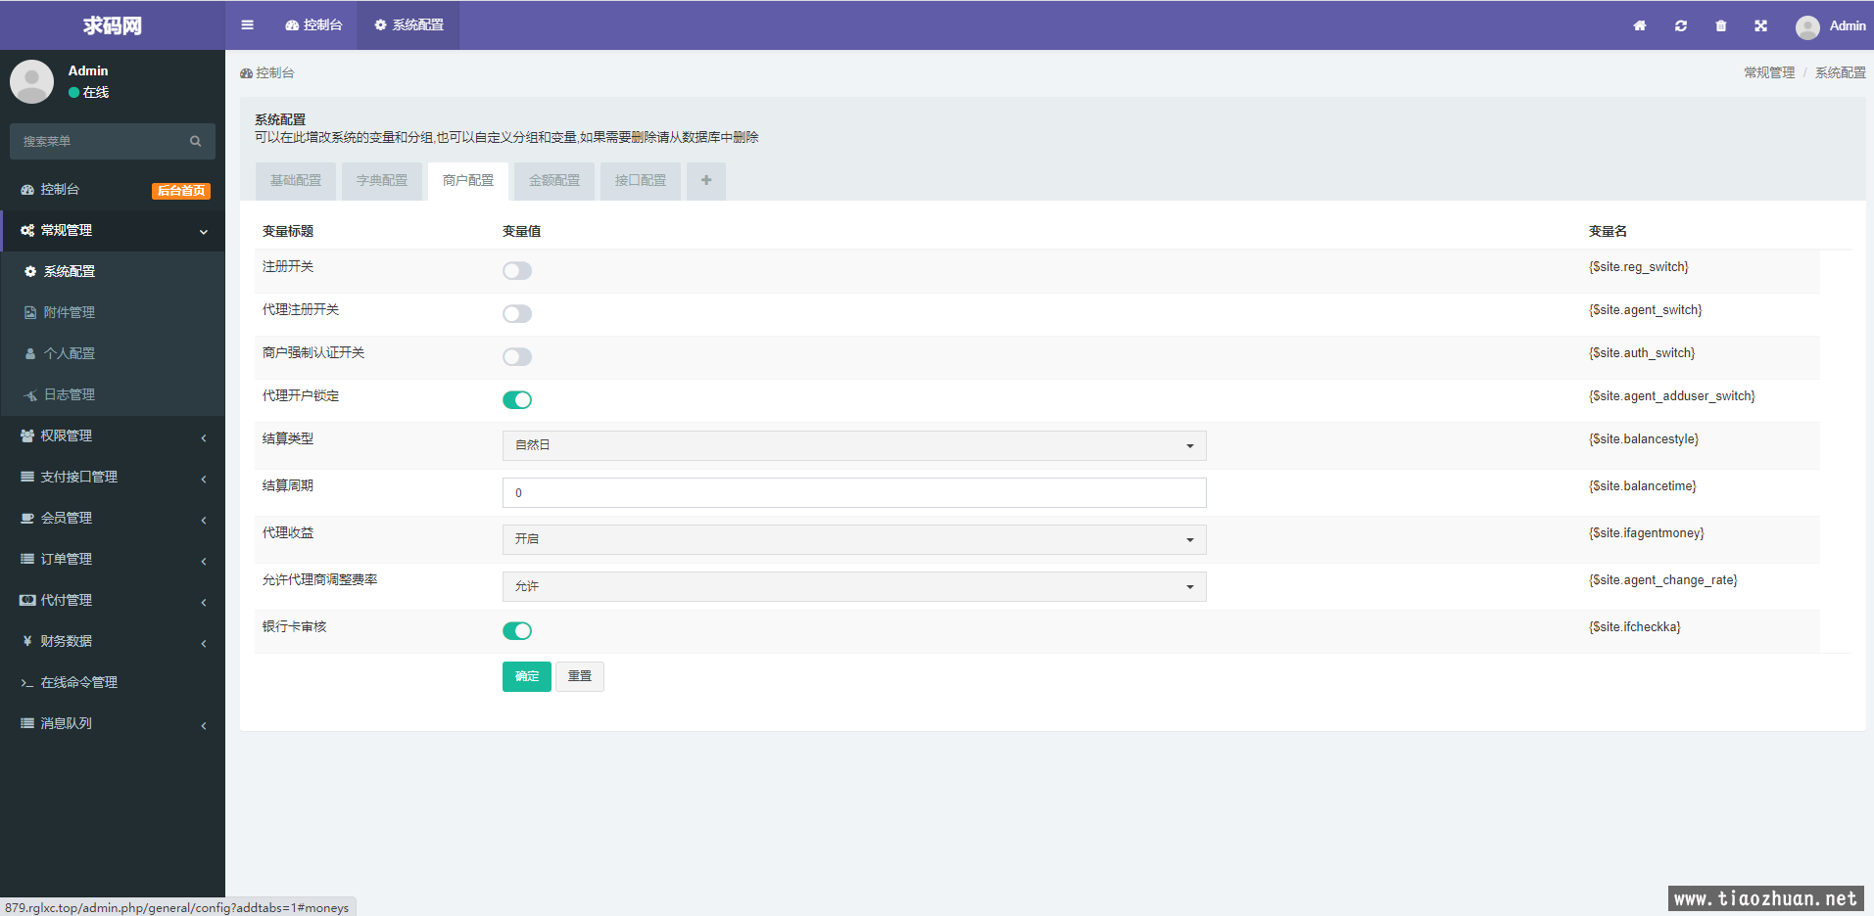Click the trash clear-cache icon
This screenshot has height=916, width=1874.
click(x=1721, y=25)
